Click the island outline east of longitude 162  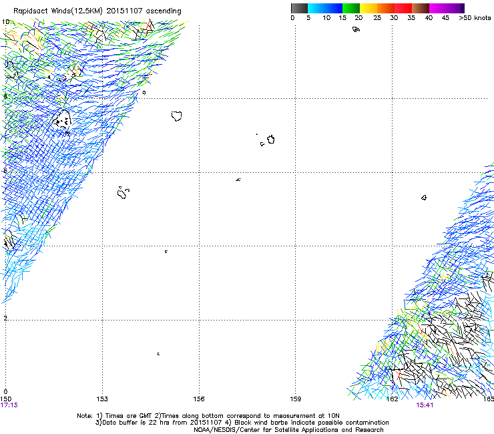point(424,198)
